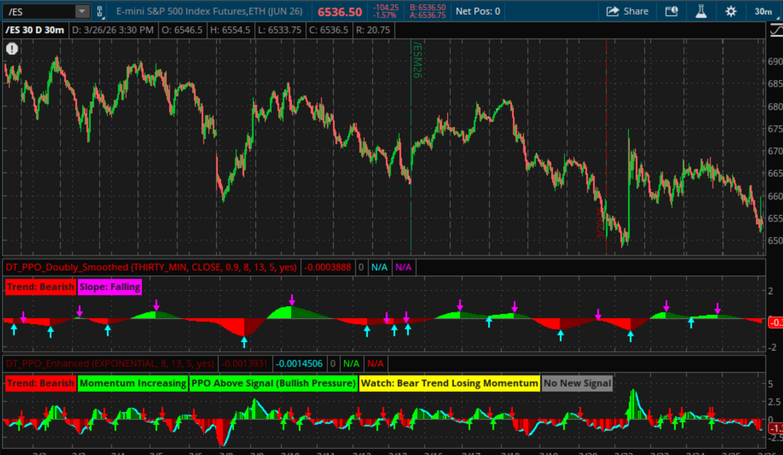The image size is (783, 455).
Task: Click the cyan up arrow at the lowest PPO trough
Action: tap(244, 342)
